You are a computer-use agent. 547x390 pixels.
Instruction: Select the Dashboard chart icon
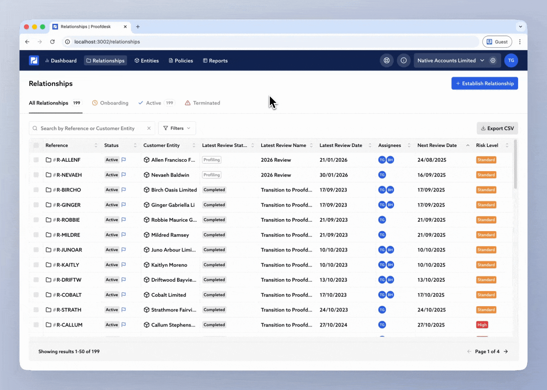click(47, 60)
